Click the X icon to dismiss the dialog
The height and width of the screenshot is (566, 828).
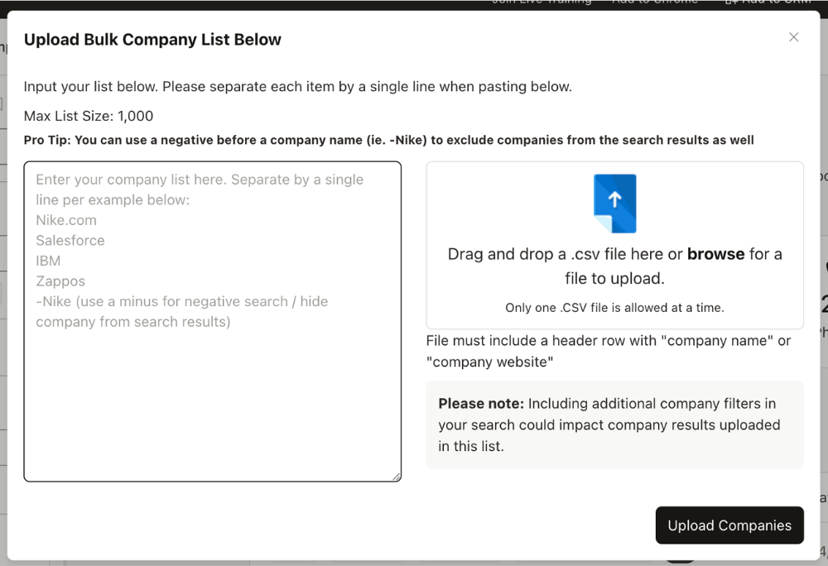coord(793,36)
